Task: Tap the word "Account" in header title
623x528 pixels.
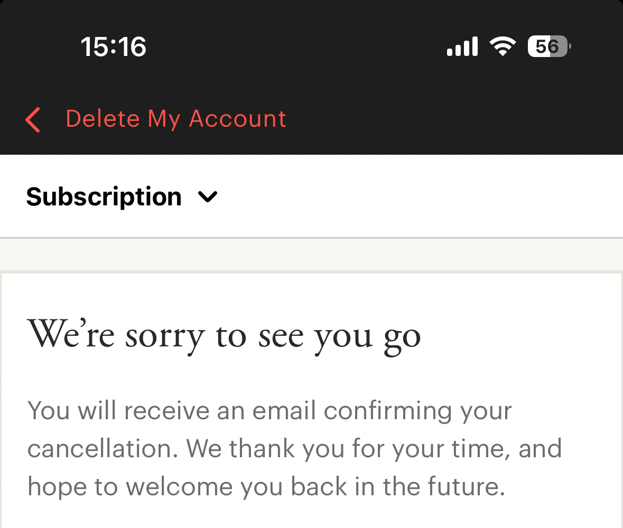Action: (x=237, y=119)
